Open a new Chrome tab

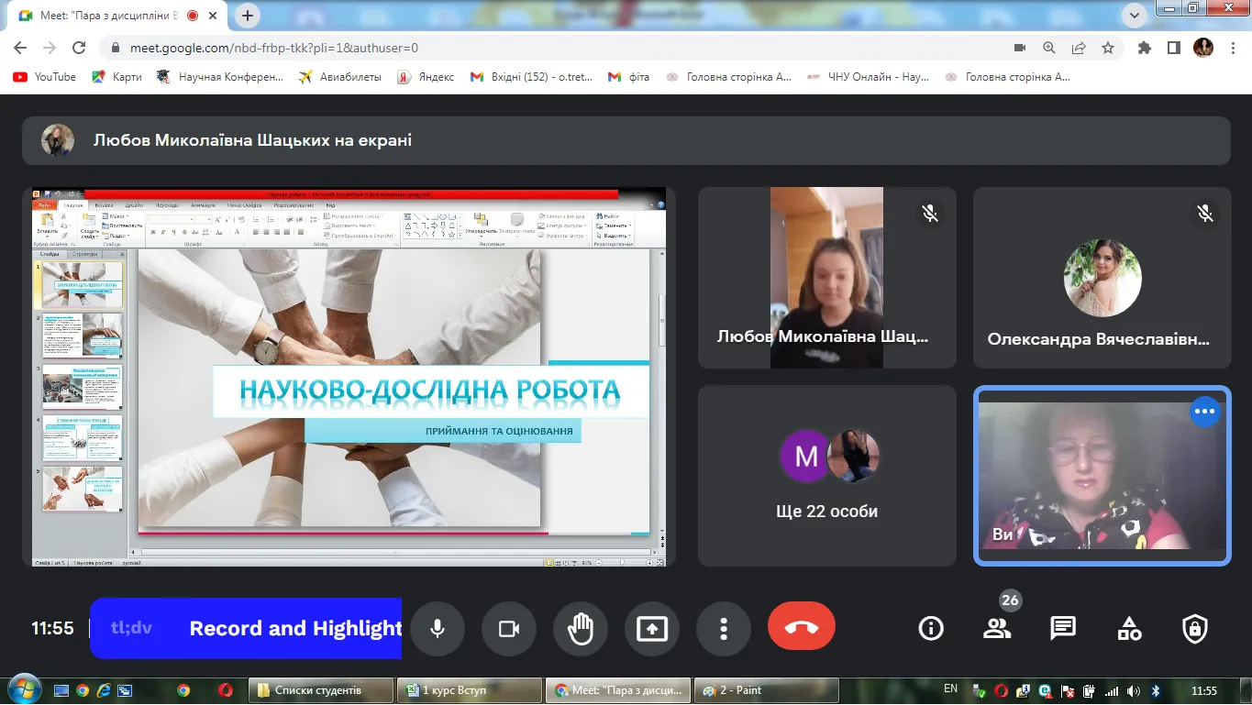tap(248, 16)
